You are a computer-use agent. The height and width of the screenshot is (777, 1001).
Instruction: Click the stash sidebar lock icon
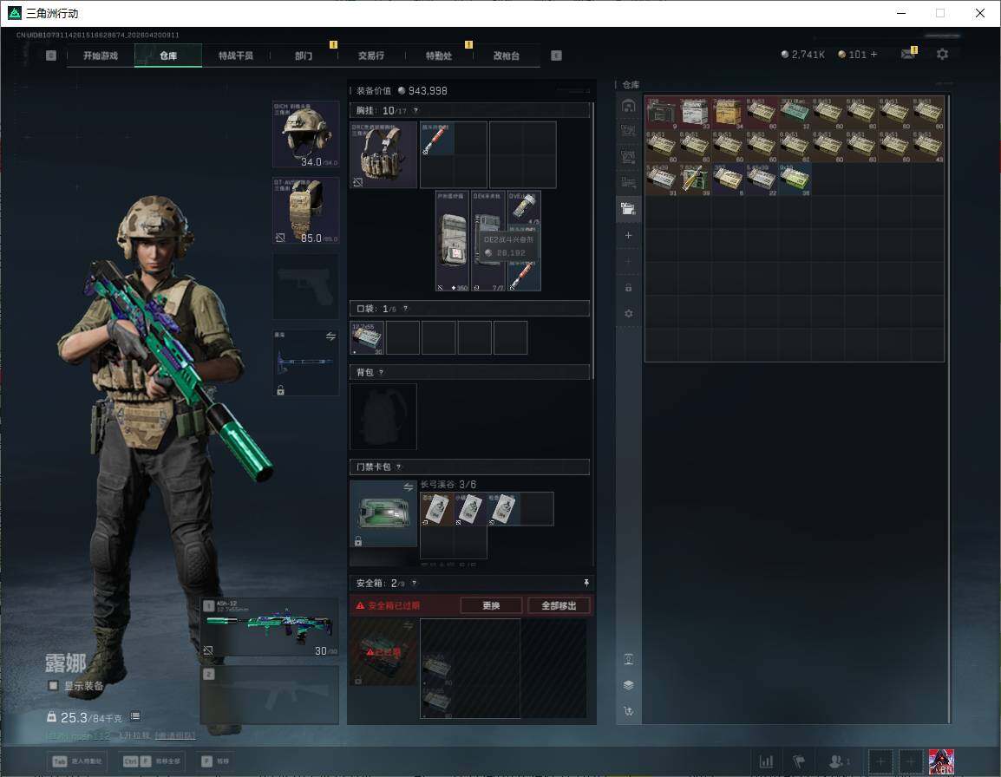point(628,288)
